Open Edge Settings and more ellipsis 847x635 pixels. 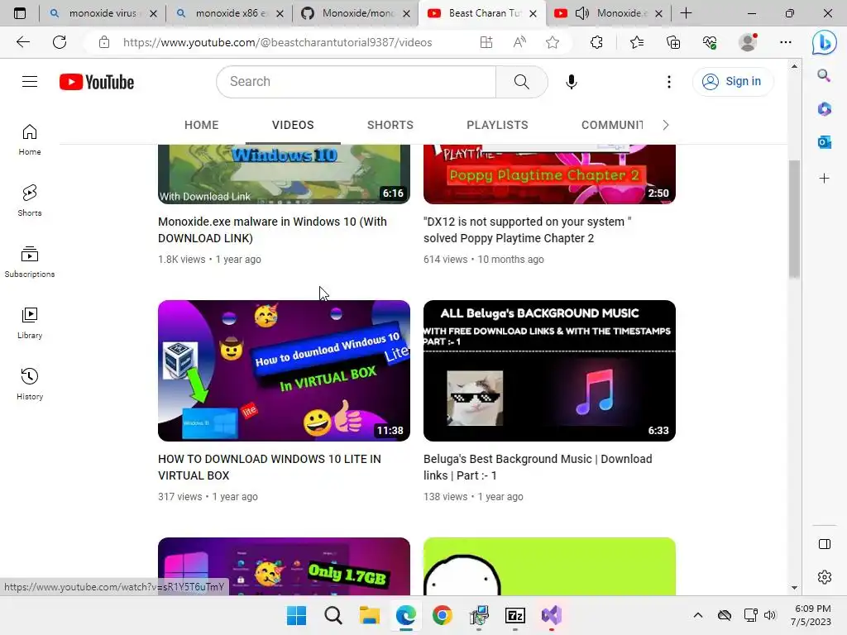(x=786, y=42)
